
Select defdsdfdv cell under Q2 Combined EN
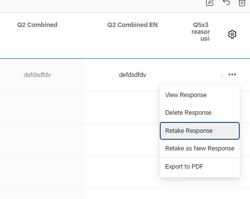pyautogui.click(x=132, y=75)
